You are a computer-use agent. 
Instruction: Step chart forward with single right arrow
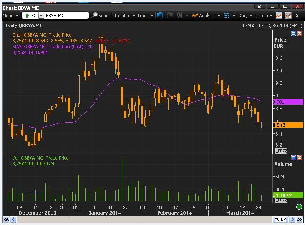point(292,220)
